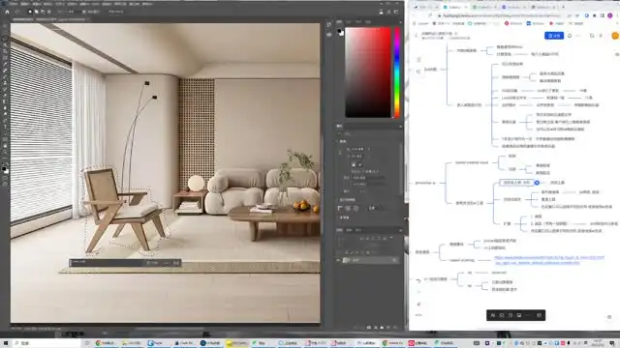
Task: Open the upper collapsed panel icon beside canvas
Action: click(329, 25)
